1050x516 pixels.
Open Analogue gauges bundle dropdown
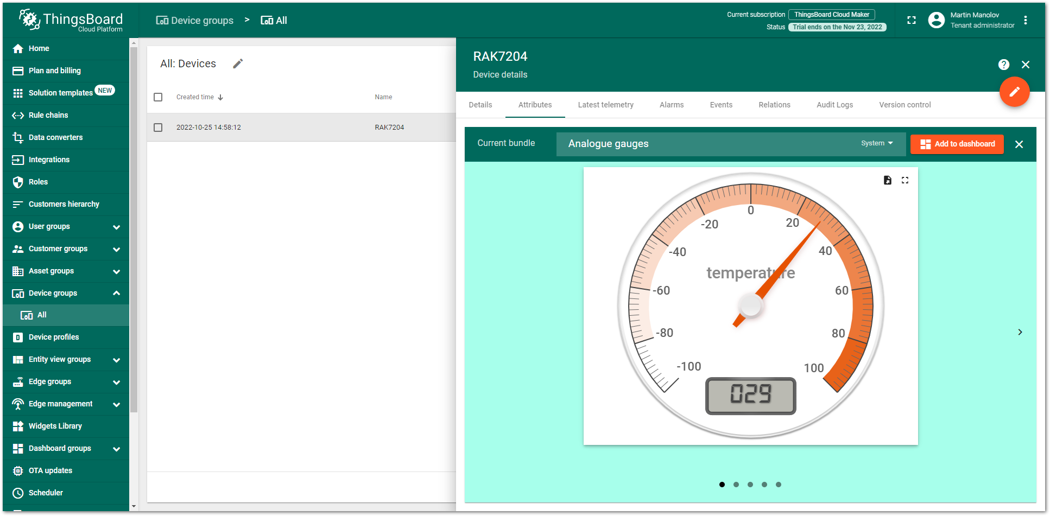731,144
